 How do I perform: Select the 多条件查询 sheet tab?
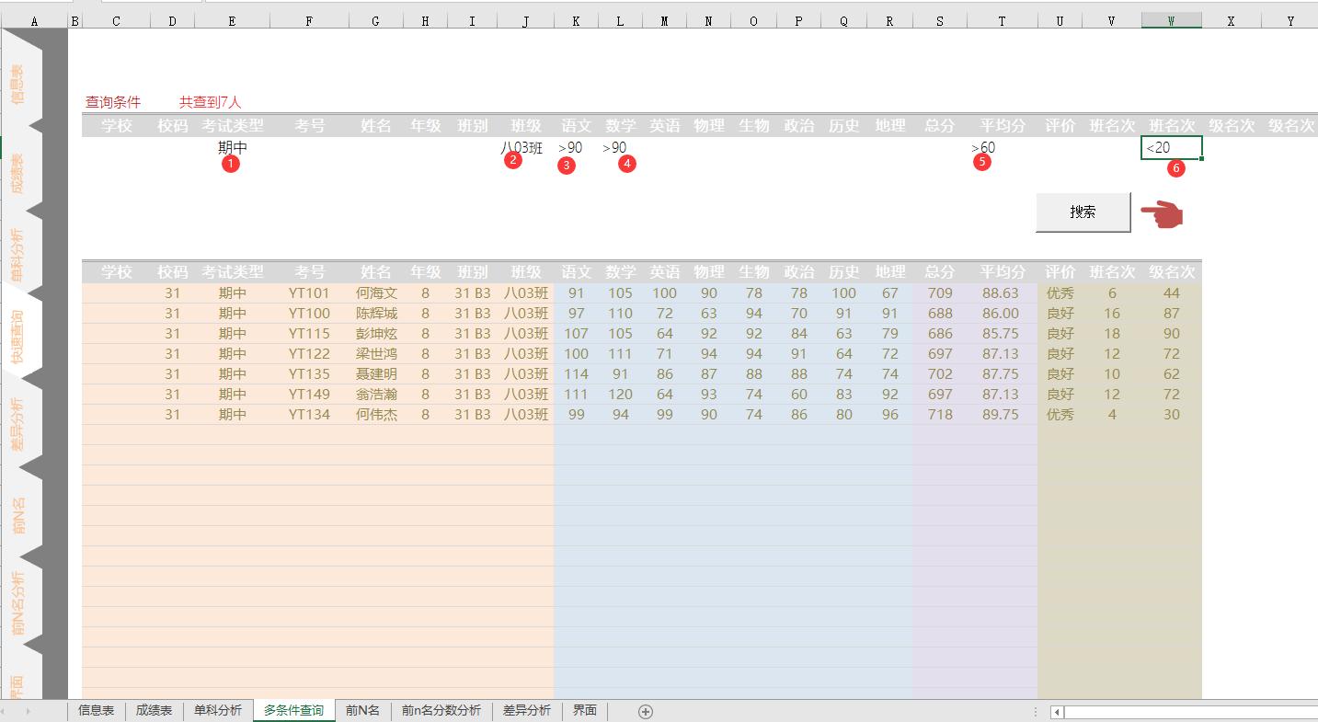(x=293, y=710)
